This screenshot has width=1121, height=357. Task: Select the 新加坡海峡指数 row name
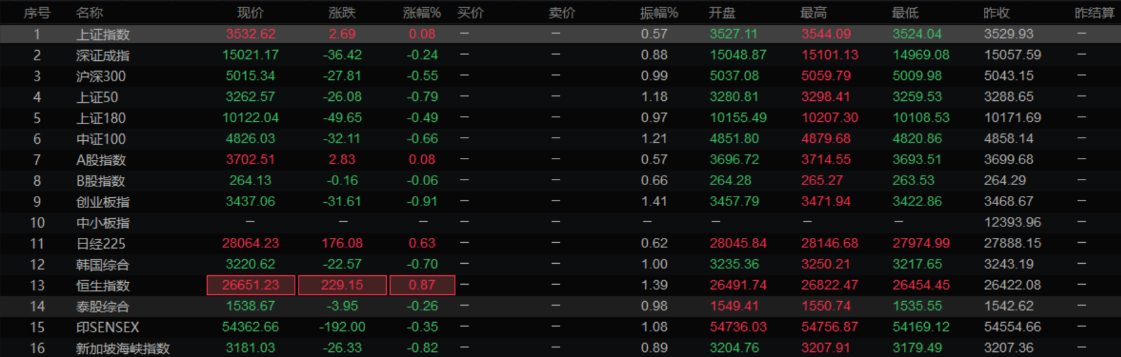click(x=123, y=348)
